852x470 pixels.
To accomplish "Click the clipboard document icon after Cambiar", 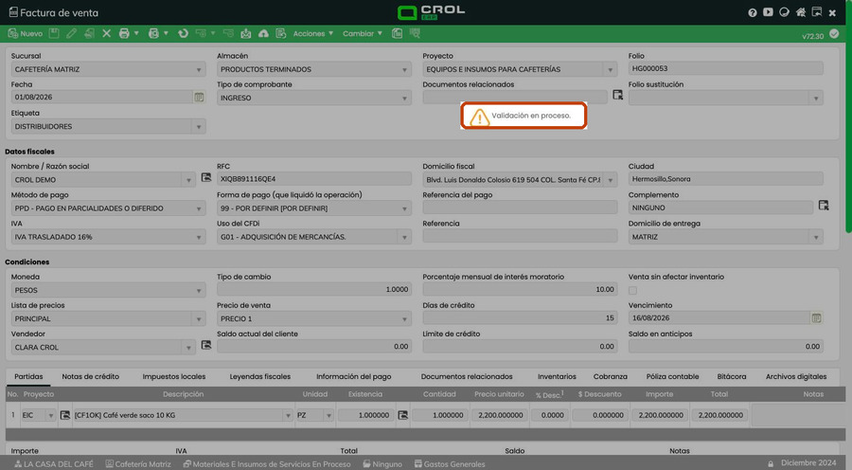I will pyautogui.click(x=398, y=34).
